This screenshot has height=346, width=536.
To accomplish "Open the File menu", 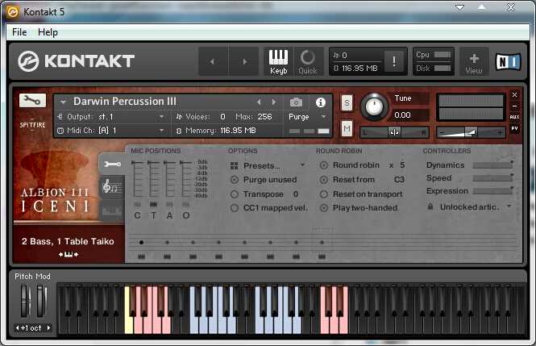I will [19, 32].
